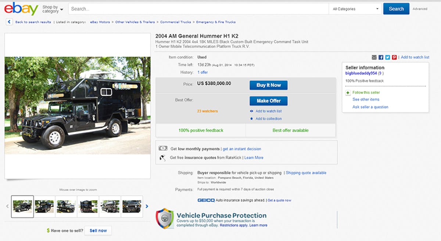This screenshot has width=441, height=241.
Task: Share the listing on Twitter
Action: point(387,57)
